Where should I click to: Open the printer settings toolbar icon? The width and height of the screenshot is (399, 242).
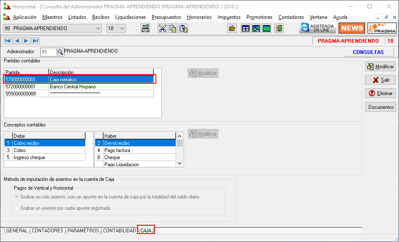(145, 28)
